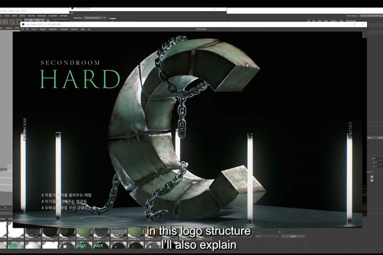Image resolution: width=383 pixels, height=255 pixels.
Task: Open Object Manager Bookmarks menu
Action: click(x=351, y=21)
